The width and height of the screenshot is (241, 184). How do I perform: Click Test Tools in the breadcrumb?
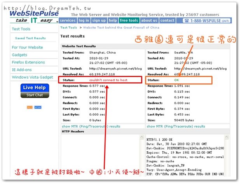68,28
